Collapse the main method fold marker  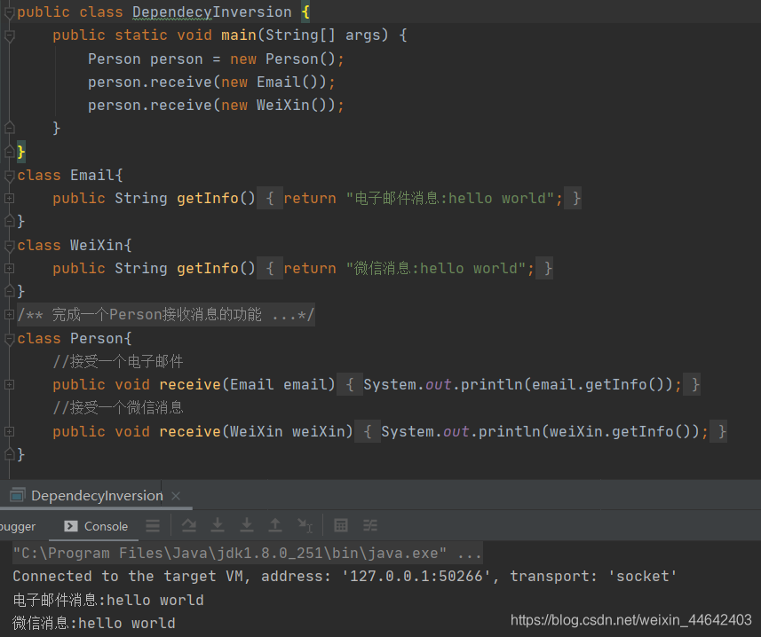tap(9, 35)
